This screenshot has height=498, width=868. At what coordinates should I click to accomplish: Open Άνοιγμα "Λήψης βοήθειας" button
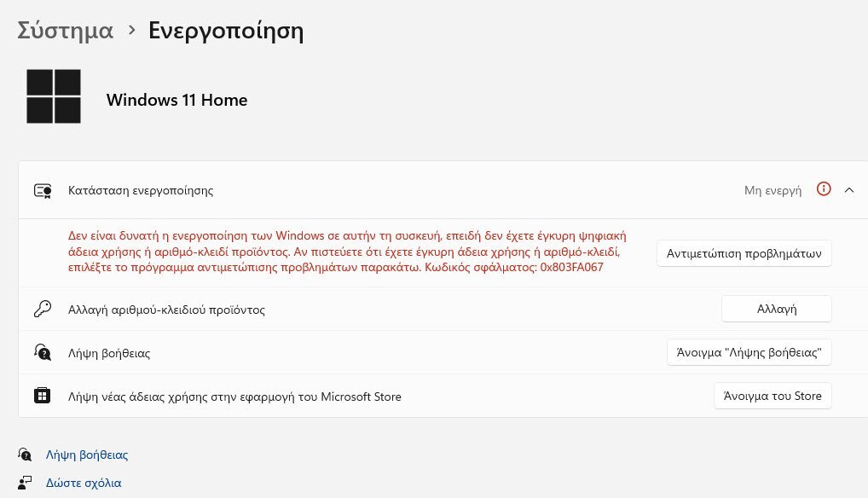[749, 352]
